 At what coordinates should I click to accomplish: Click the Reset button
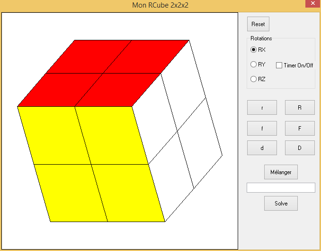click(x=258, y=24)
